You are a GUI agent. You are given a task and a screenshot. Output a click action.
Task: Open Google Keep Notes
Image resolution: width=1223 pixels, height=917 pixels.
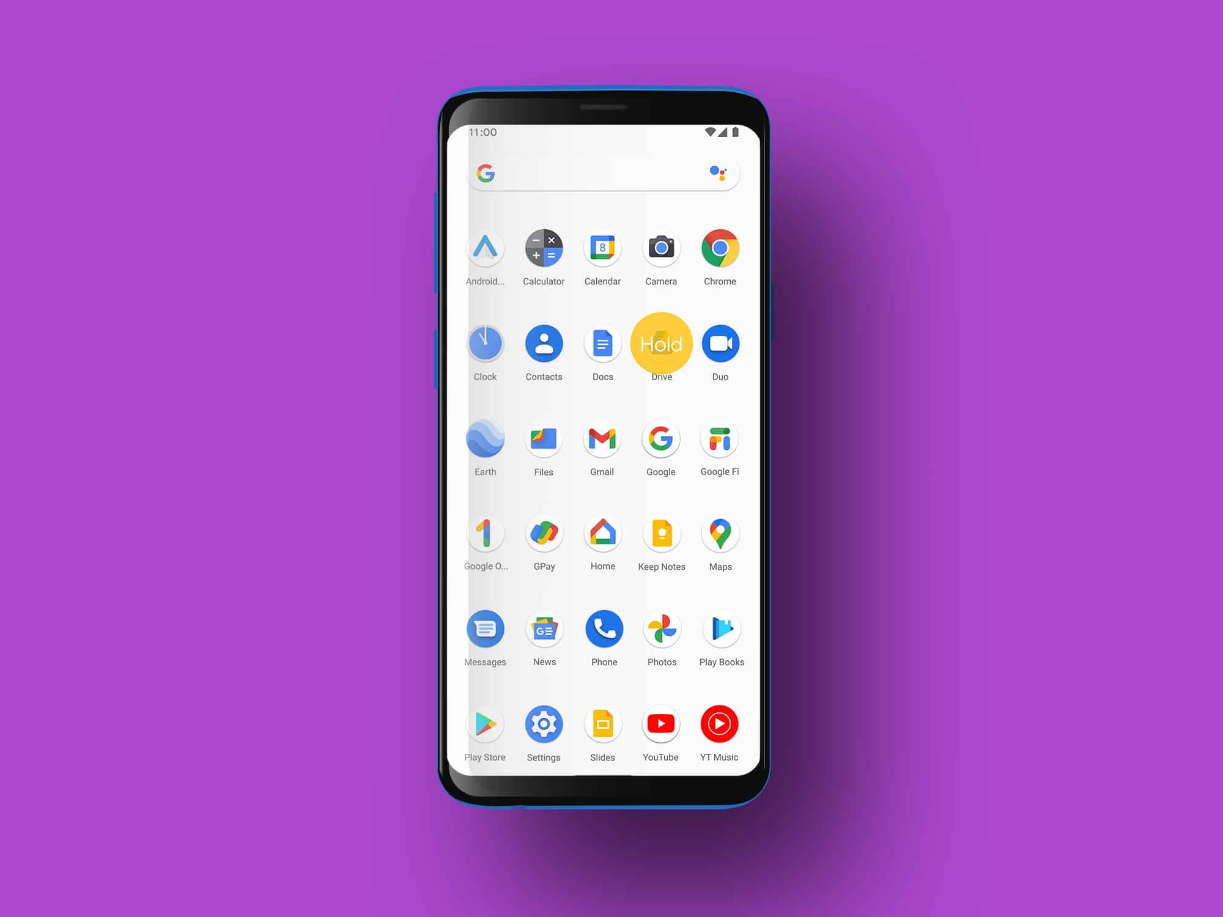click(x=662, y=536)
